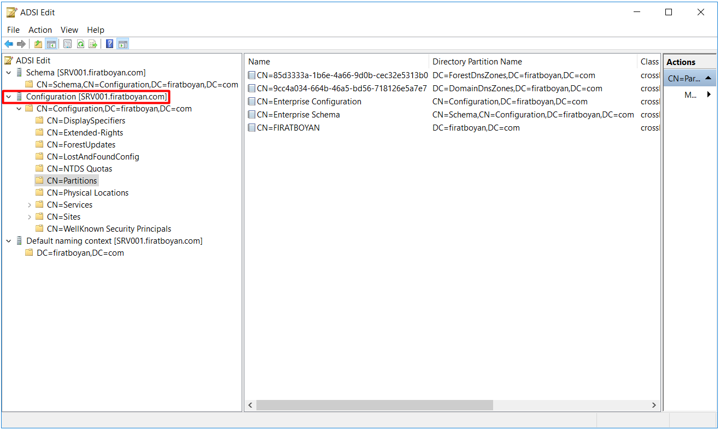
Task: Click the Forward arrow toolbar icon
Action: tap(21, 44)
